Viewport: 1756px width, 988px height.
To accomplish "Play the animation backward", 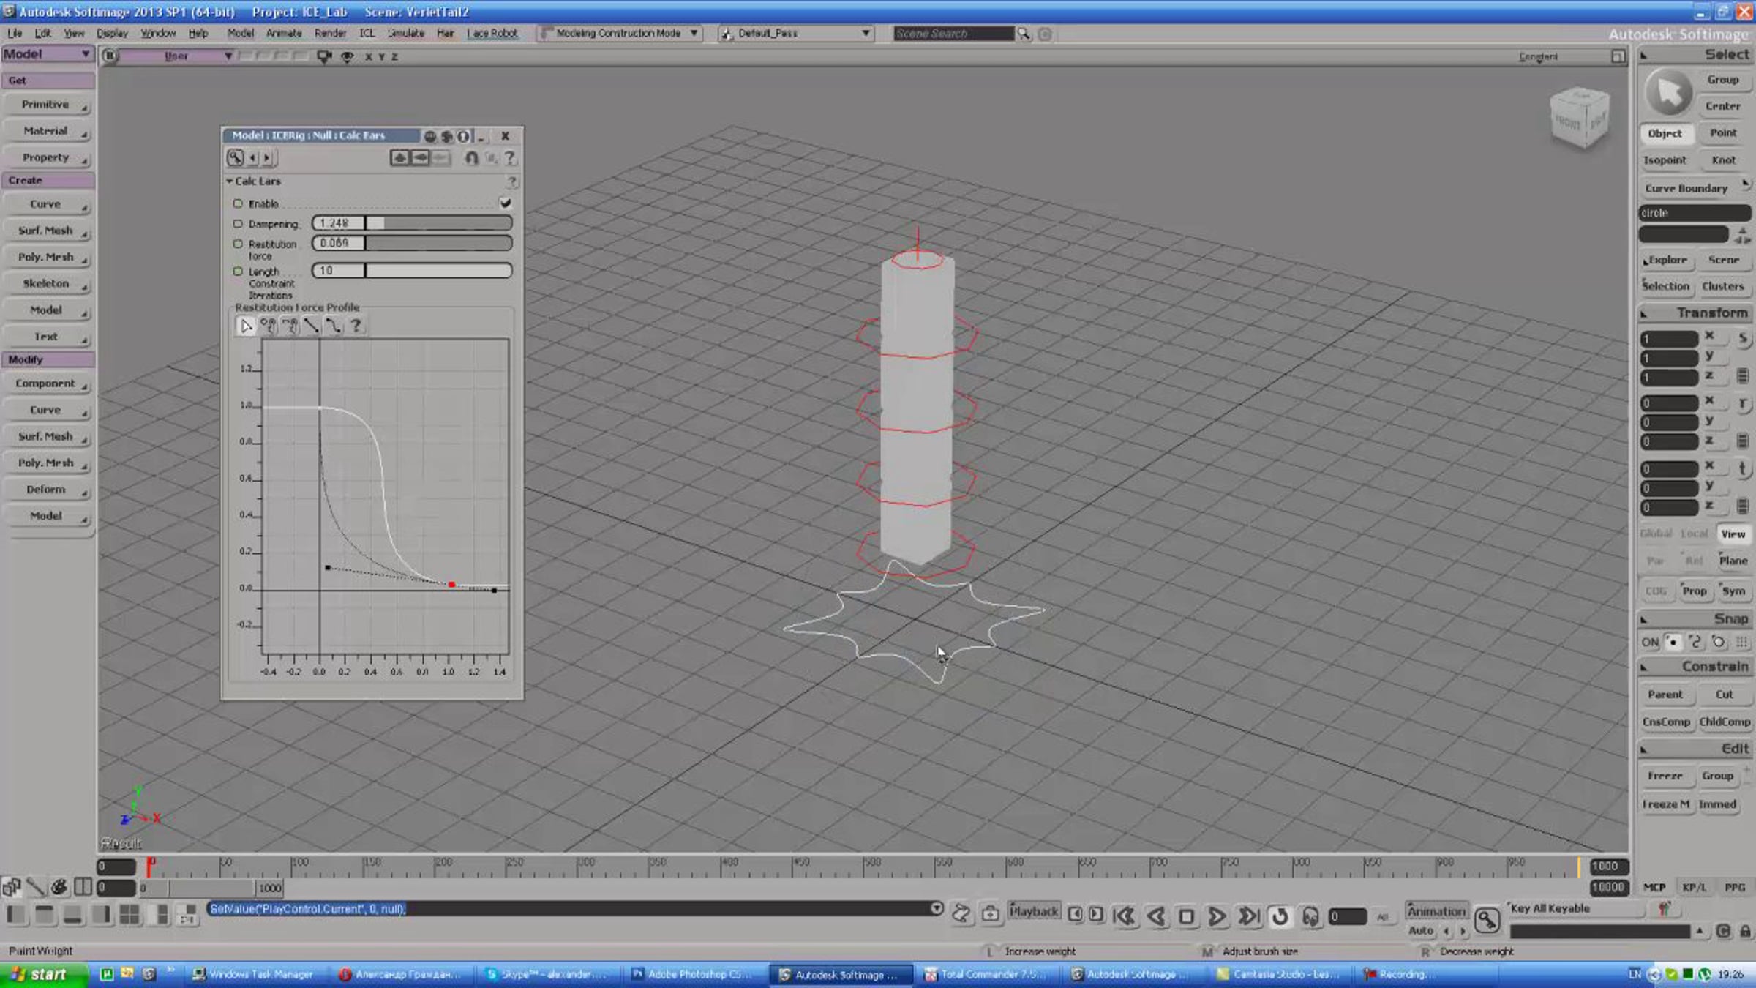I will point(1156,916).
